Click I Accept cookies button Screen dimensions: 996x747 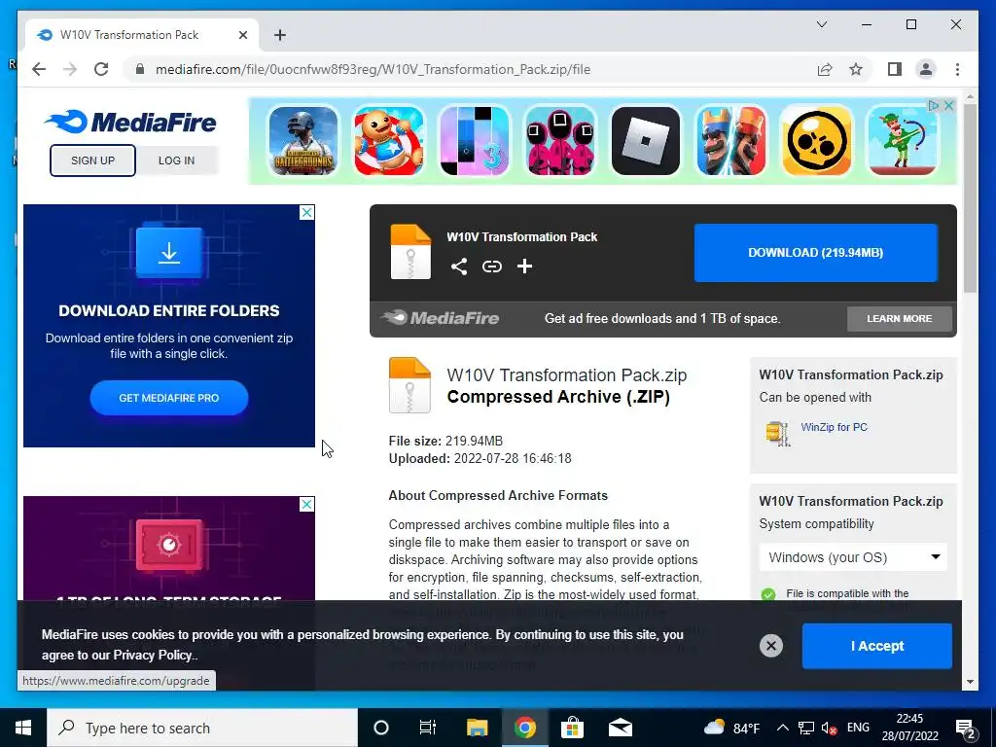click(x=877, y=646)
